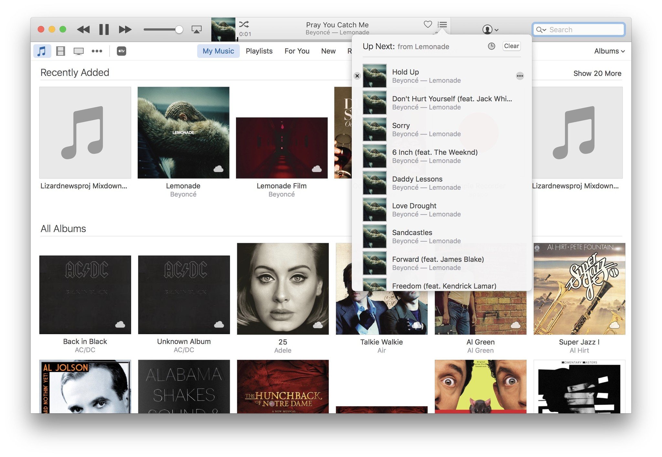This screenshot has width=662, height=457.
Task: Click the rewind previous track button
Action: tap(83, 29)
